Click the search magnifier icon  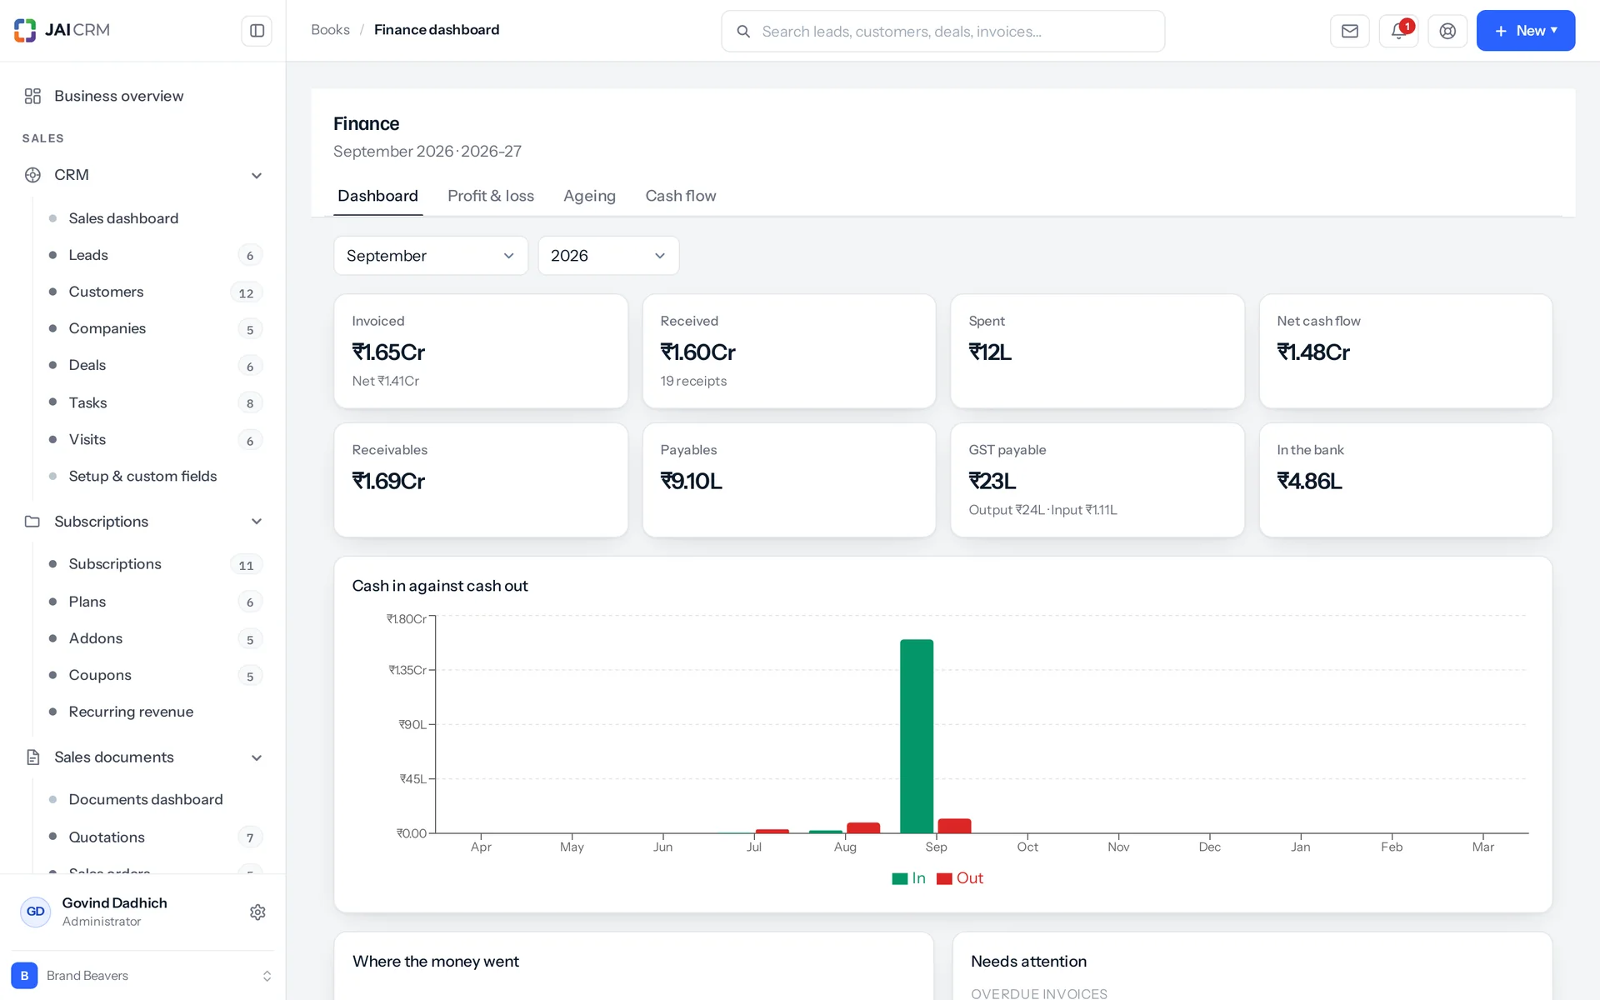click(743, 32)
